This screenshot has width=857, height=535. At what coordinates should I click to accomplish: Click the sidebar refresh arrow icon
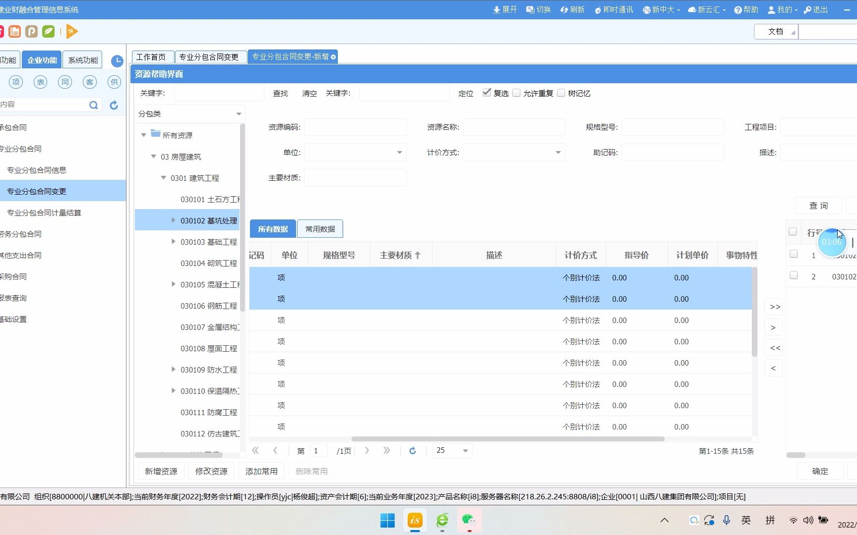tap(114, 105)
